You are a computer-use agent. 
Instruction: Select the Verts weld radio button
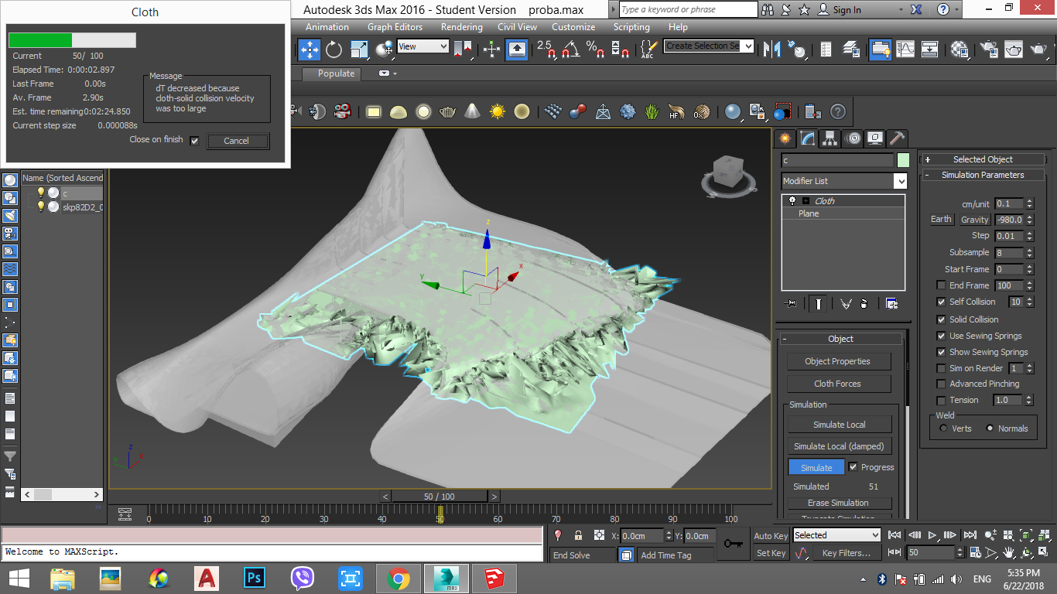click(x=943, y=428)
